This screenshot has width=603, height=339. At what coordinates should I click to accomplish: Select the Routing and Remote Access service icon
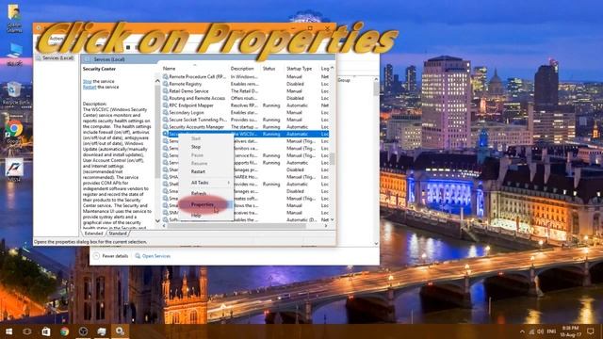click(166, 98)
